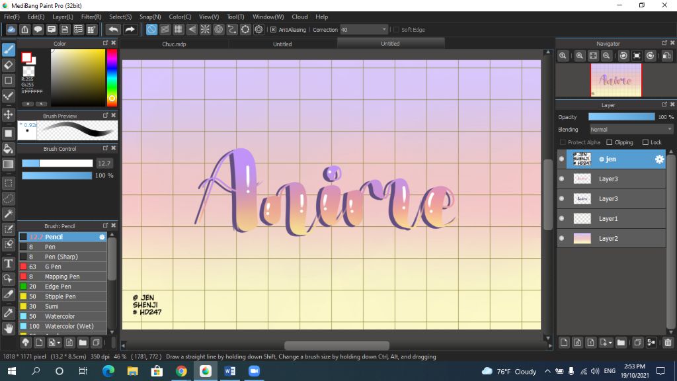Image resolution: width=677 pixels, height=381 pixels.
Task: Enable concentric circle snap
Action: (x=218, y=29)
